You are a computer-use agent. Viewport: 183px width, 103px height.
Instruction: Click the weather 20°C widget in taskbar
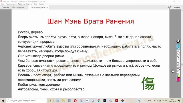[148, 100]
